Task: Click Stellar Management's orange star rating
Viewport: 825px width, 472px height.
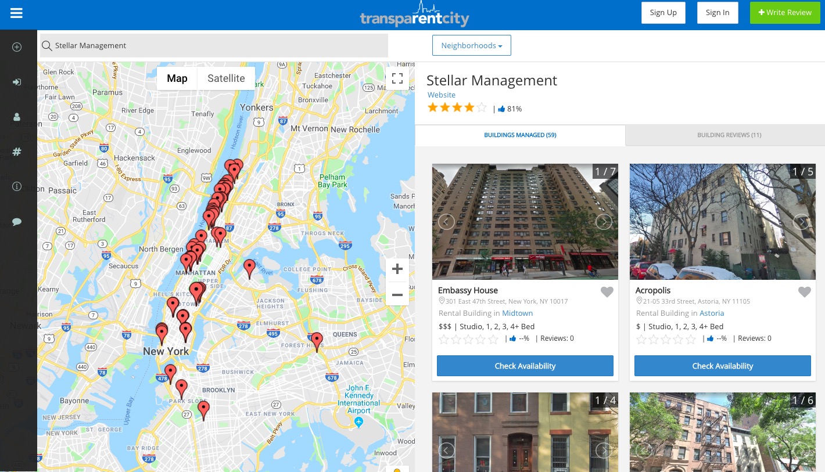Action: [x=457, y=108]
